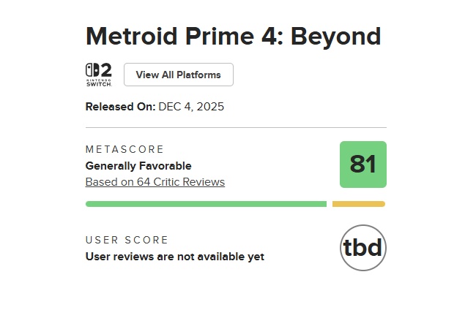Image resolution: width=476 pixels, height=329 pixels.
Task: Open the Based on 64 Critic Reviews link
Action: (155, 182)
